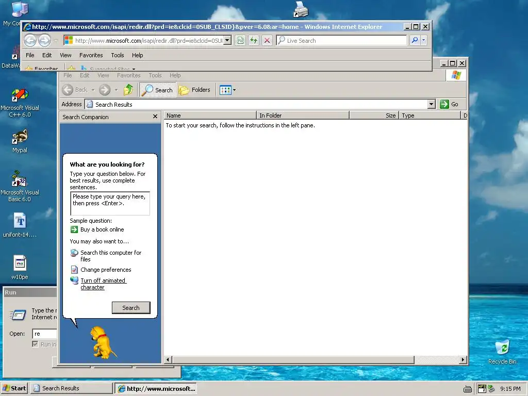Screen dimensions: 528x396
Task: Click horizontal scrollbar left arrow
Action: [x=168, y=359]
